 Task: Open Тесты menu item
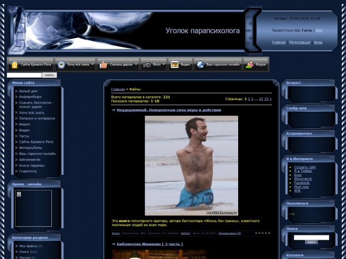click(x=24, y=136)
